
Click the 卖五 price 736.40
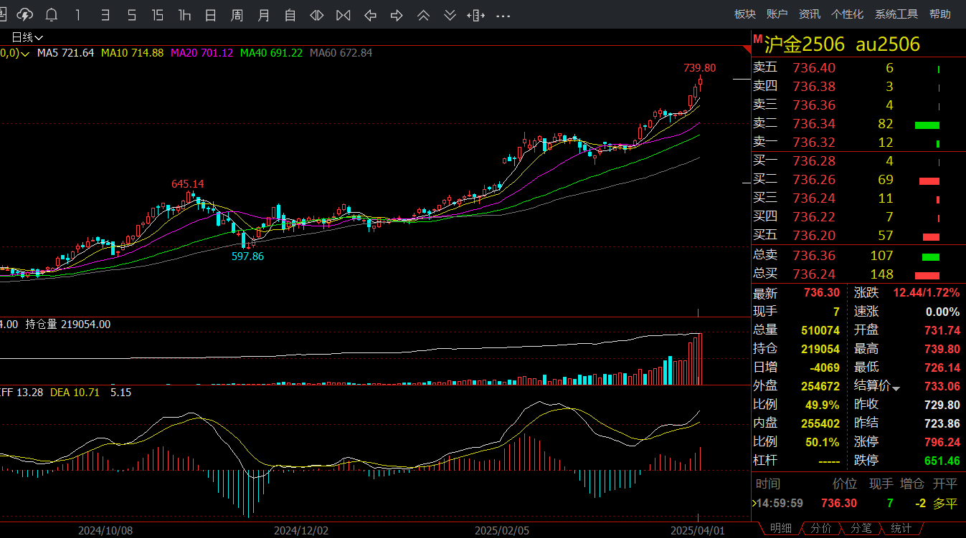point(814,68)
